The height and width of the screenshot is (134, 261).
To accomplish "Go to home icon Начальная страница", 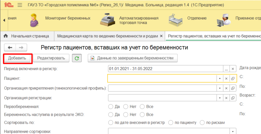I will click(6, 36).
